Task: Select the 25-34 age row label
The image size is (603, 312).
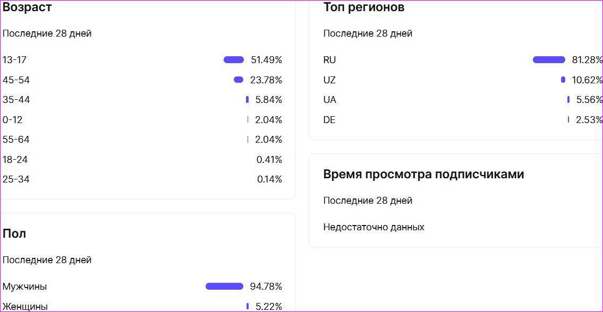Action: coord(16,179)
